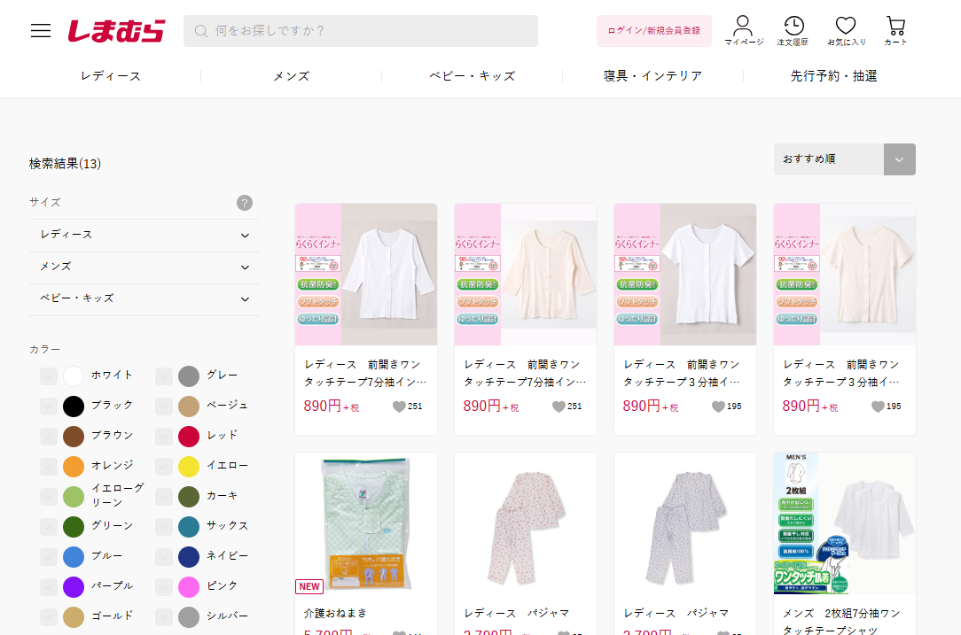Expand the ベビー・キッズ size filter
The image size is (961, 635).
point(144,298)
